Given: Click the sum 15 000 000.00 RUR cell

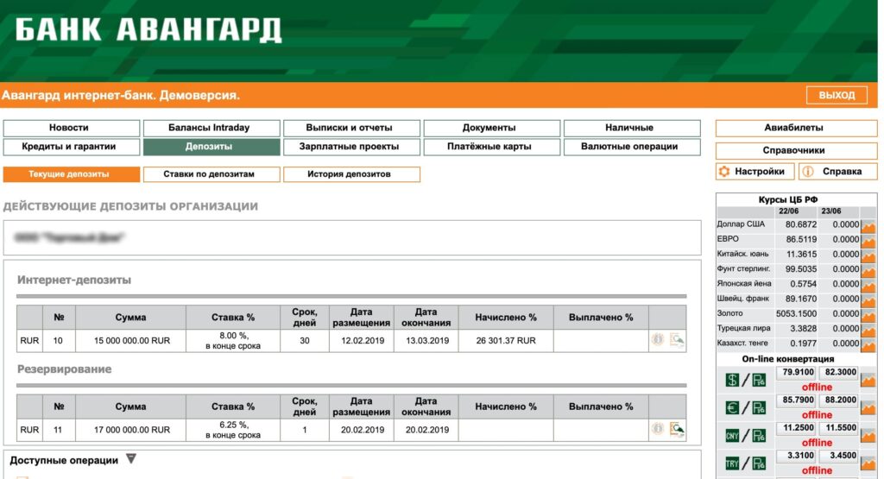Looking at the screenshot, I should [x=131, y=341].
